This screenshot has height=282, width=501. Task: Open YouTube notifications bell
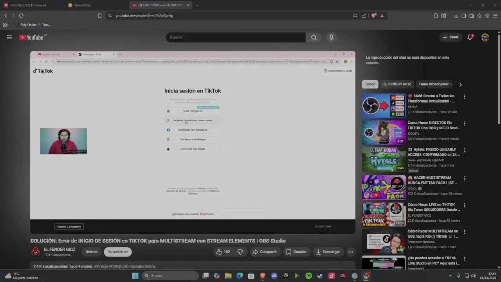(470, 37)
